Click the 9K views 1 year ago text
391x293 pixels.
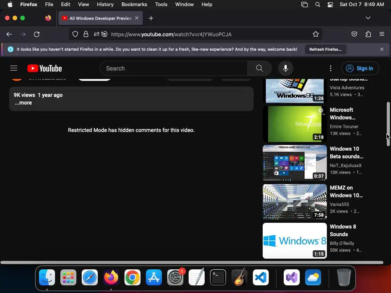38,95
